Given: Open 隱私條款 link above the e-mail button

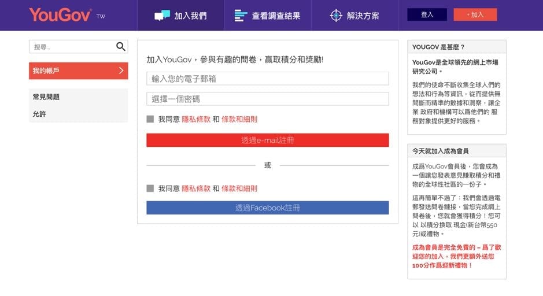Looking at the screenshot, I should [x=196, y=119].
